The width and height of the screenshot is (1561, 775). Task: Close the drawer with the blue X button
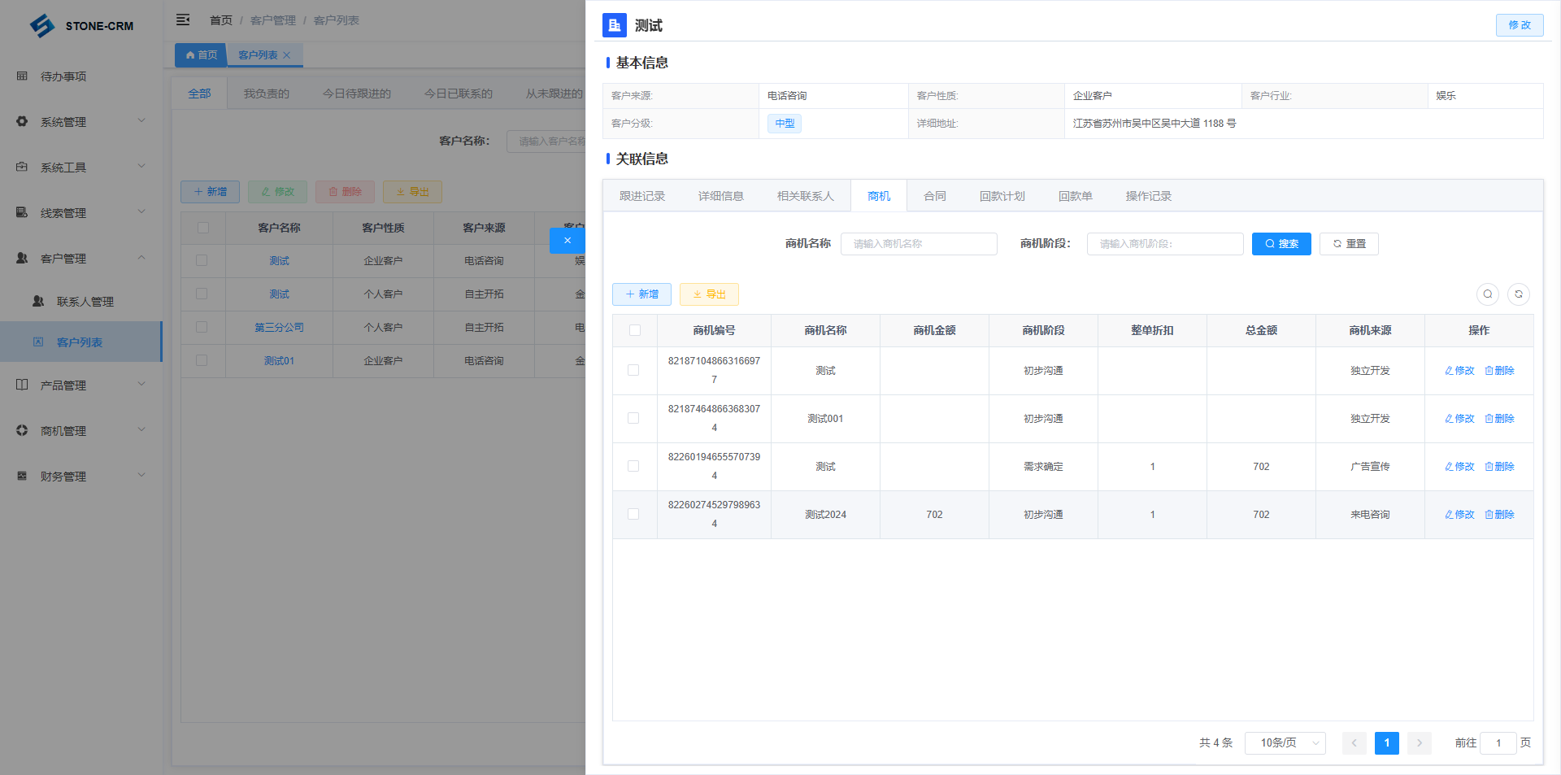point(567,240)
